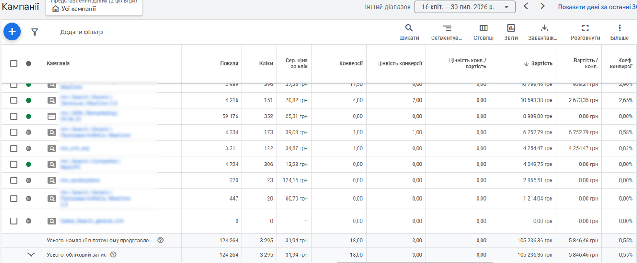This screenshot has width=637, height=263.
Task: Tick the checkbox of the 4 216 impressions row
Action: (14, 100)
